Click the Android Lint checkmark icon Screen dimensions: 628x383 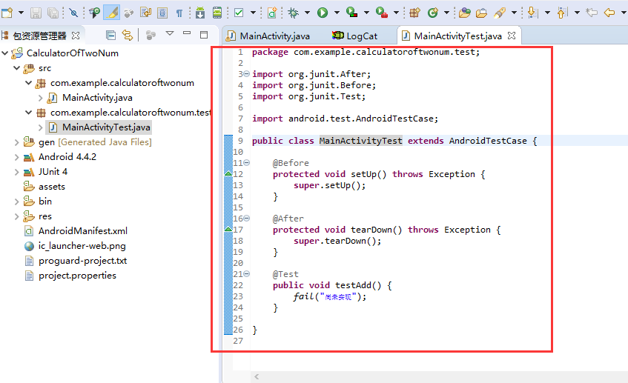239,13
